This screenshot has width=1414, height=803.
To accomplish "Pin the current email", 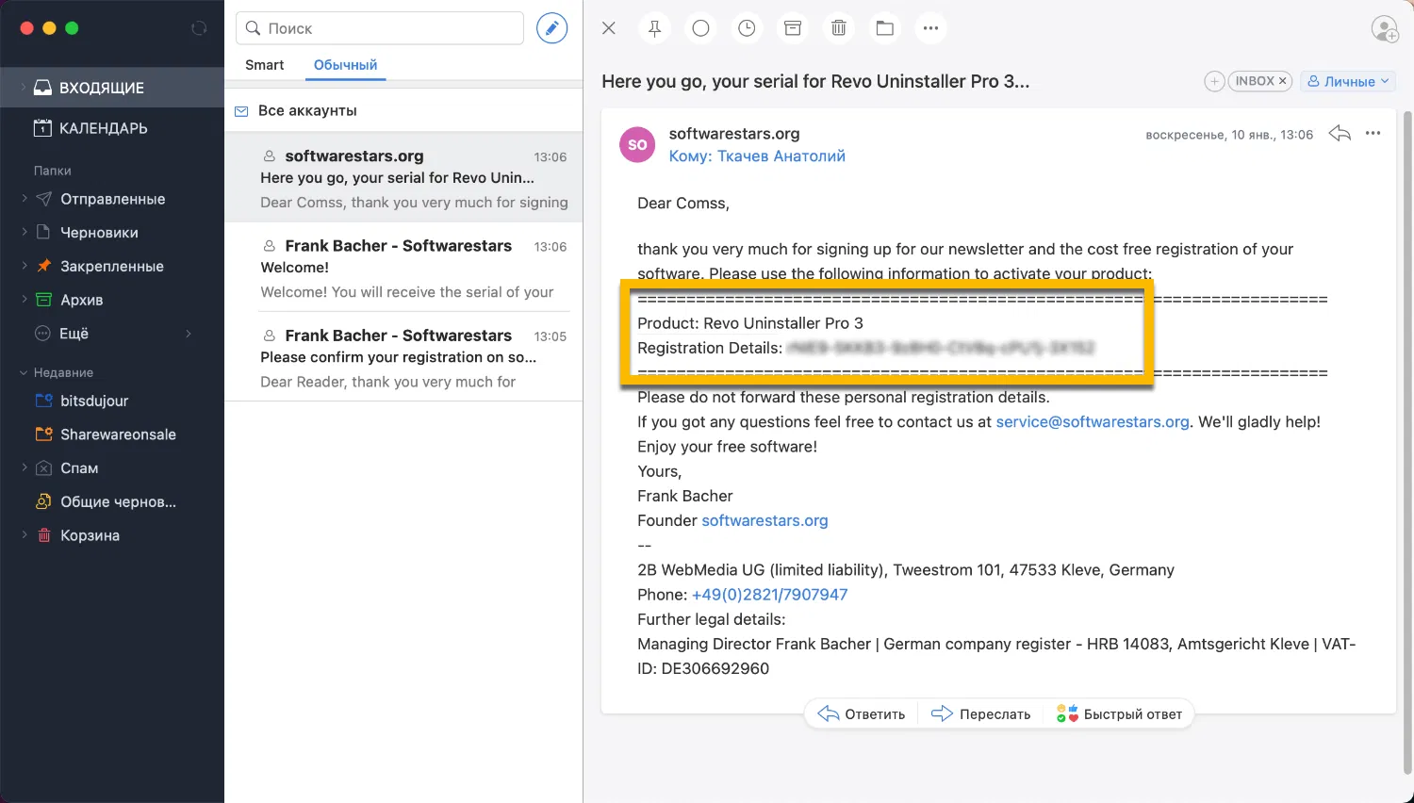I will [x=654, y=28].
